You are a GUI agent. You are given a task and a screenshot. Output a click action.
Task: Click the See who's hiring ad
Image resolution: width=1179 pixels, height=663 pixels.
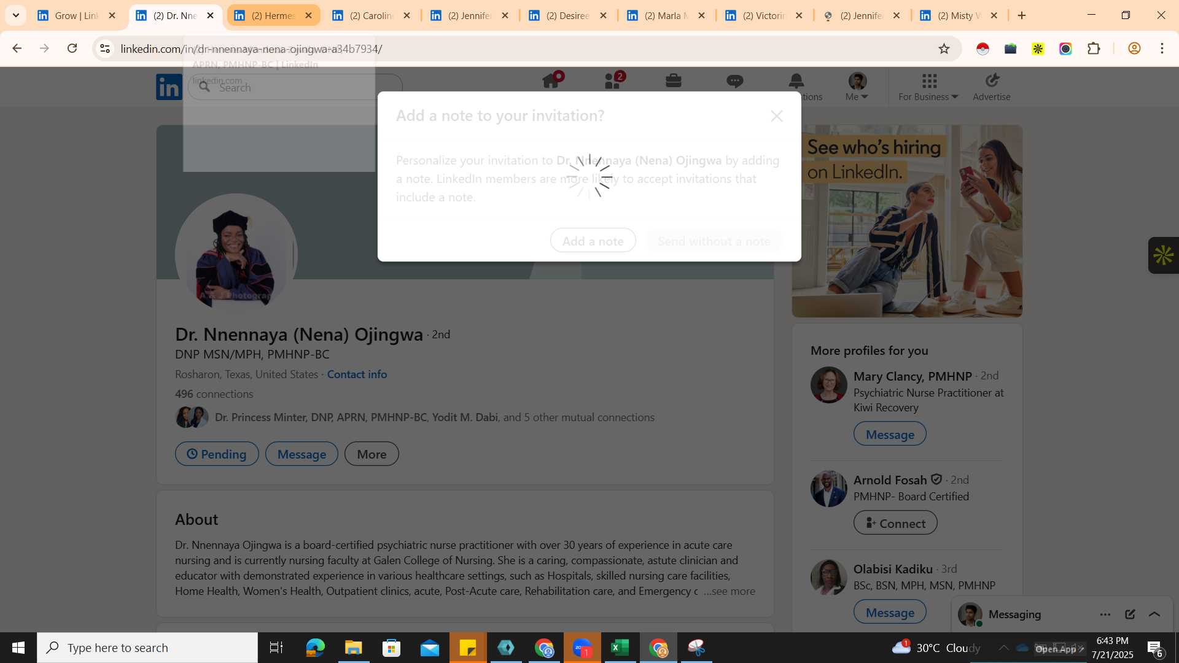tap(907, 221)
